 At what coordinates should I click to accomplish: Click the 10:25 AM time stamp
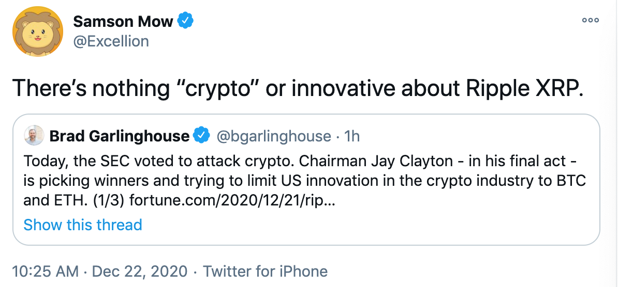click(x=45, y=272)
